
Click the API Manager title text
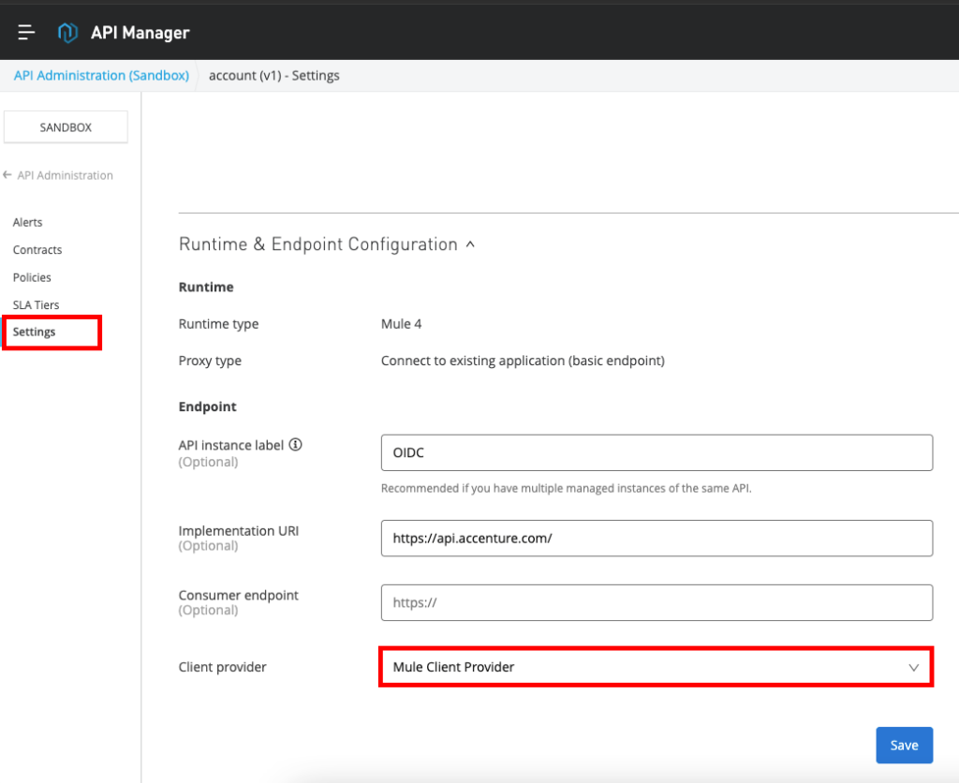[140, 33]
